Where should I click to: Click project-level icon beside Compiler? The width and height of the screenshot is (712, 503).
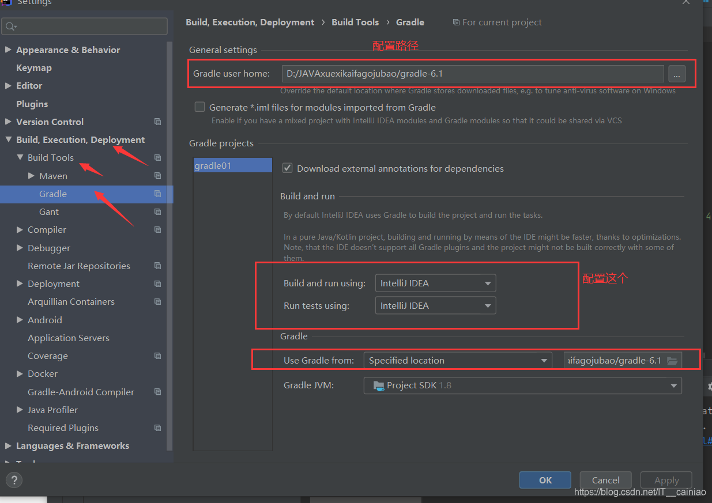(x=157, y=229)
